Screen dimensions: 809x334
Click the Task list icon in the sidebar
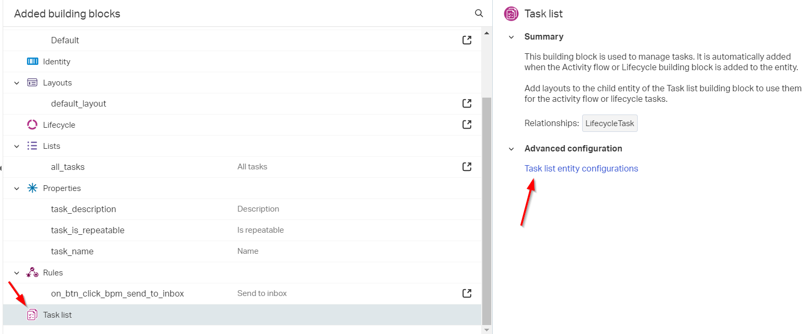point(32,314)
